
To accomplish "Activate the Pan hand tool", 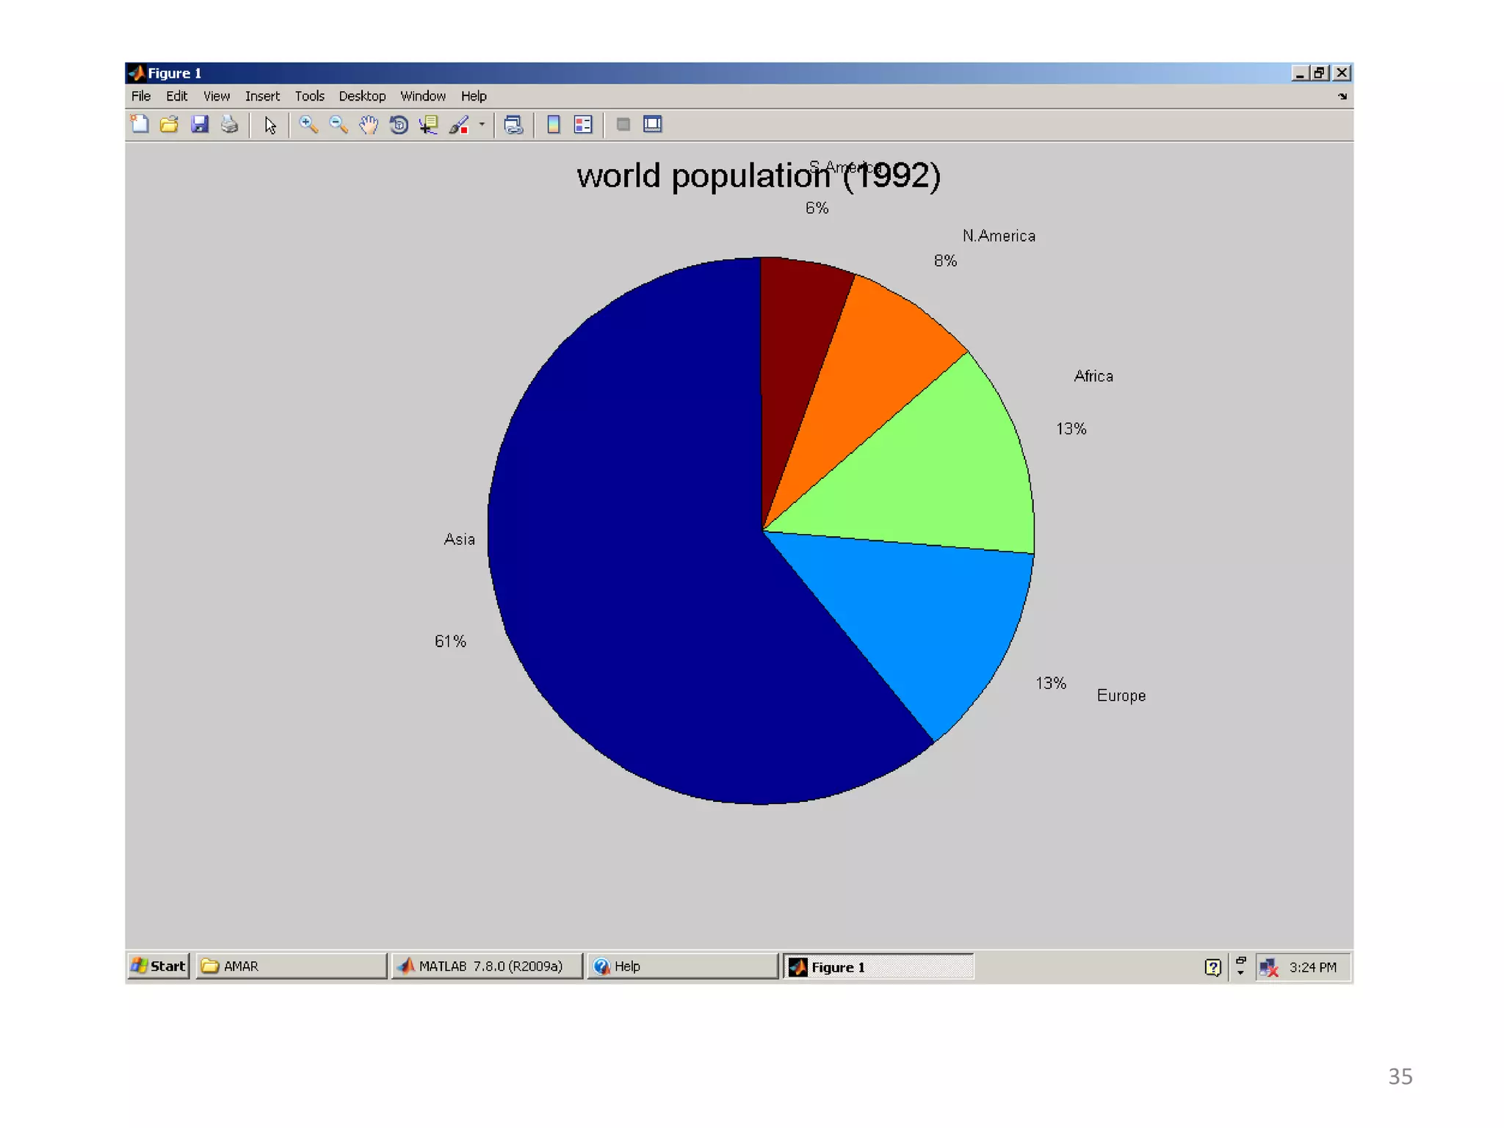I will 369,125.
